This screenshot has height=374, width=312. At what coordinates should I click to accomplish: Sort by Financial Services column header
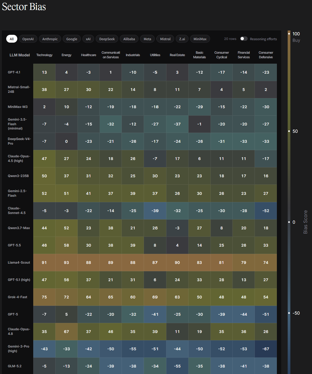[244, 55]
